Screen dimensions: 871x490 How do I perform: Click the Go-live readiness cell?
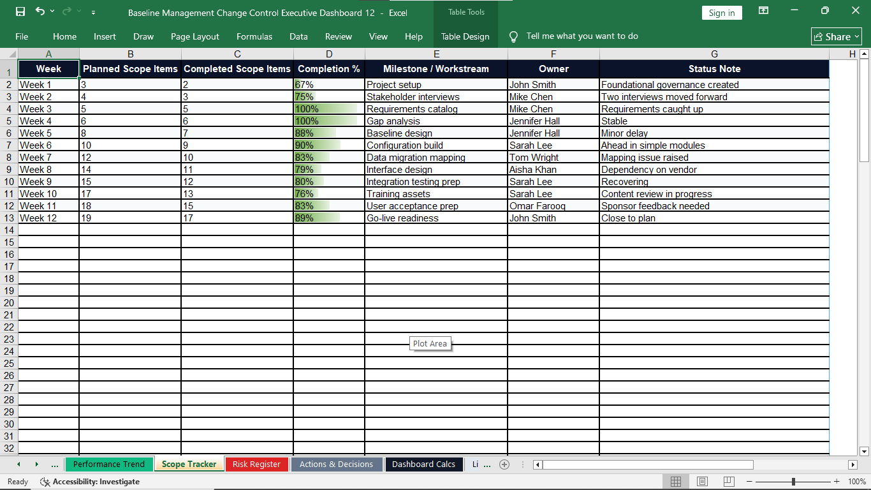tap(436, 218)
